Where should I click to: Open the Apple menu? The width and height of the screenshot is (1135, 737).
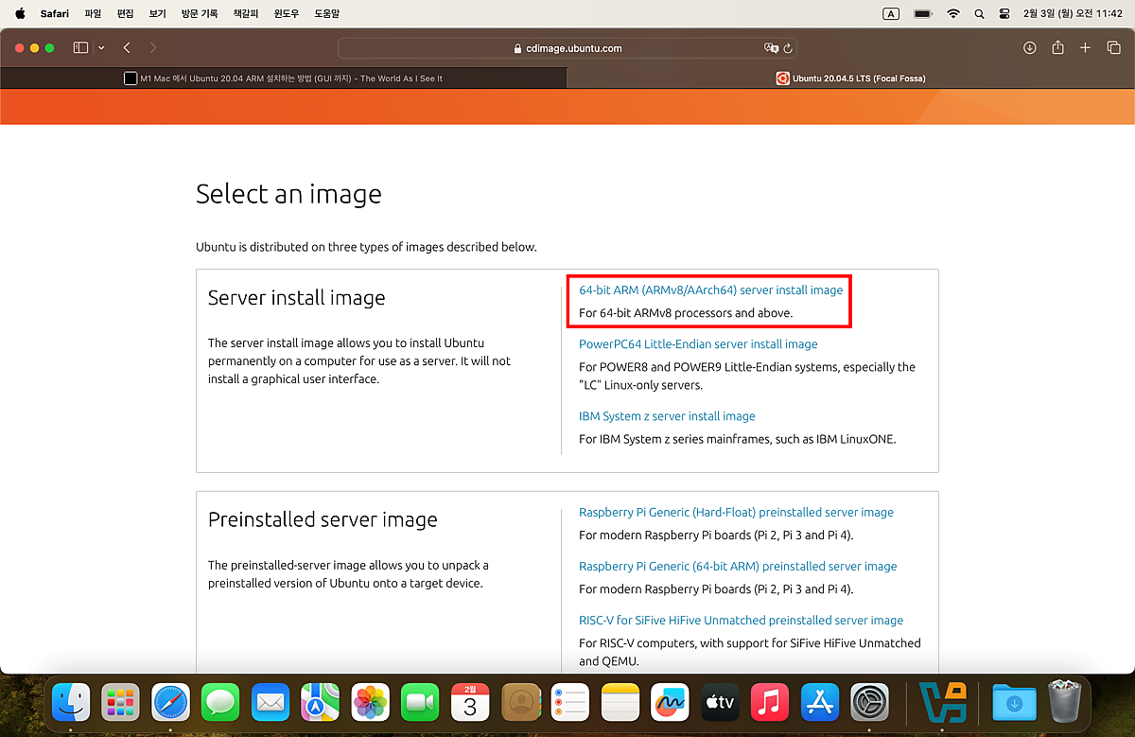(20, 14)
